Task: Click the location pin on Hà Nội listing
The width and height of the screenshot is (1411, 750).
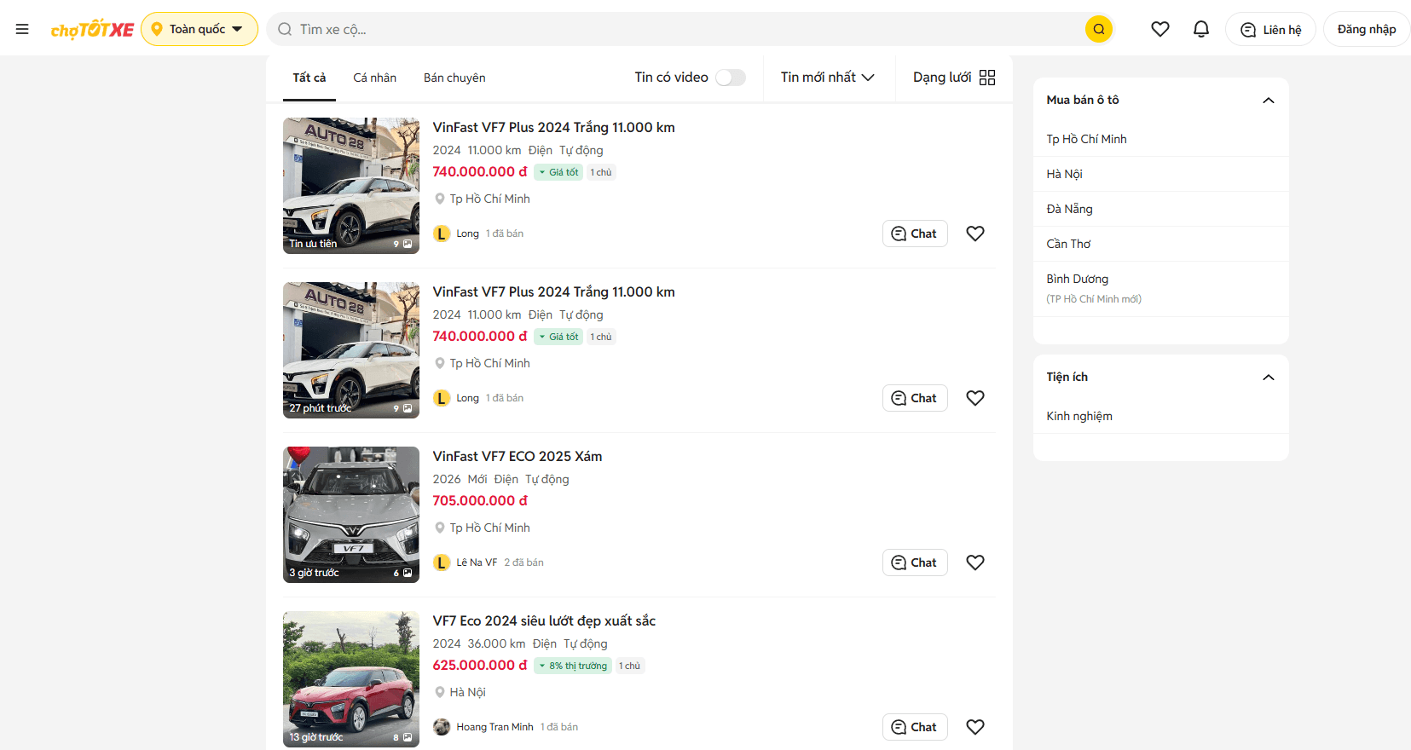Action: point(440,692)
